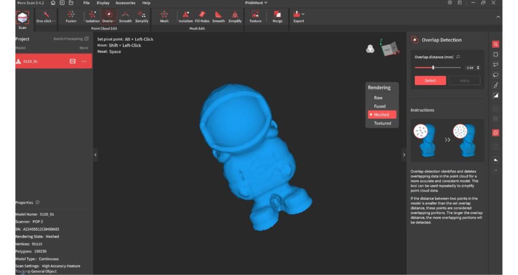Screen dimensions: 518x275
Task: Use the Fill Holes tool
Action: click(202, 17)
